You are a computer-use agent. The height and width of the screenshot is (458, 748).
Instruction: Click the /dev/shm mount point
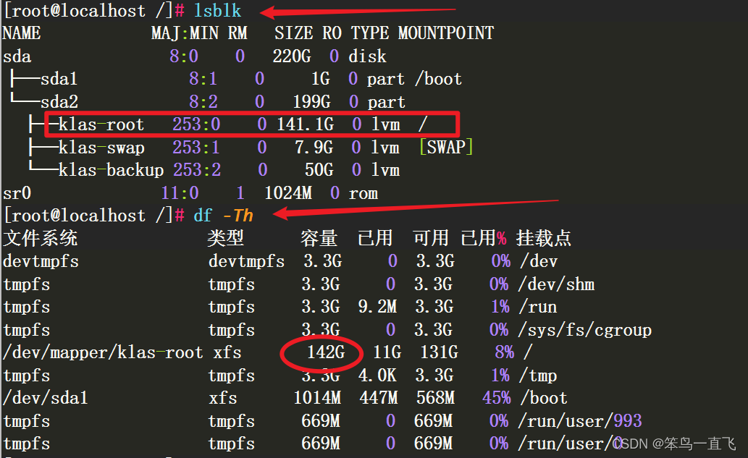[557, 284]
